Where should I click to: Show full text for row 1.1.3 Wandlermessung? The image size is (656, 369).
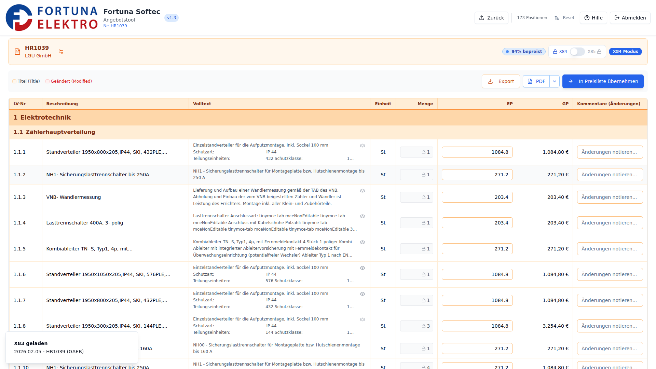[363, 191]
